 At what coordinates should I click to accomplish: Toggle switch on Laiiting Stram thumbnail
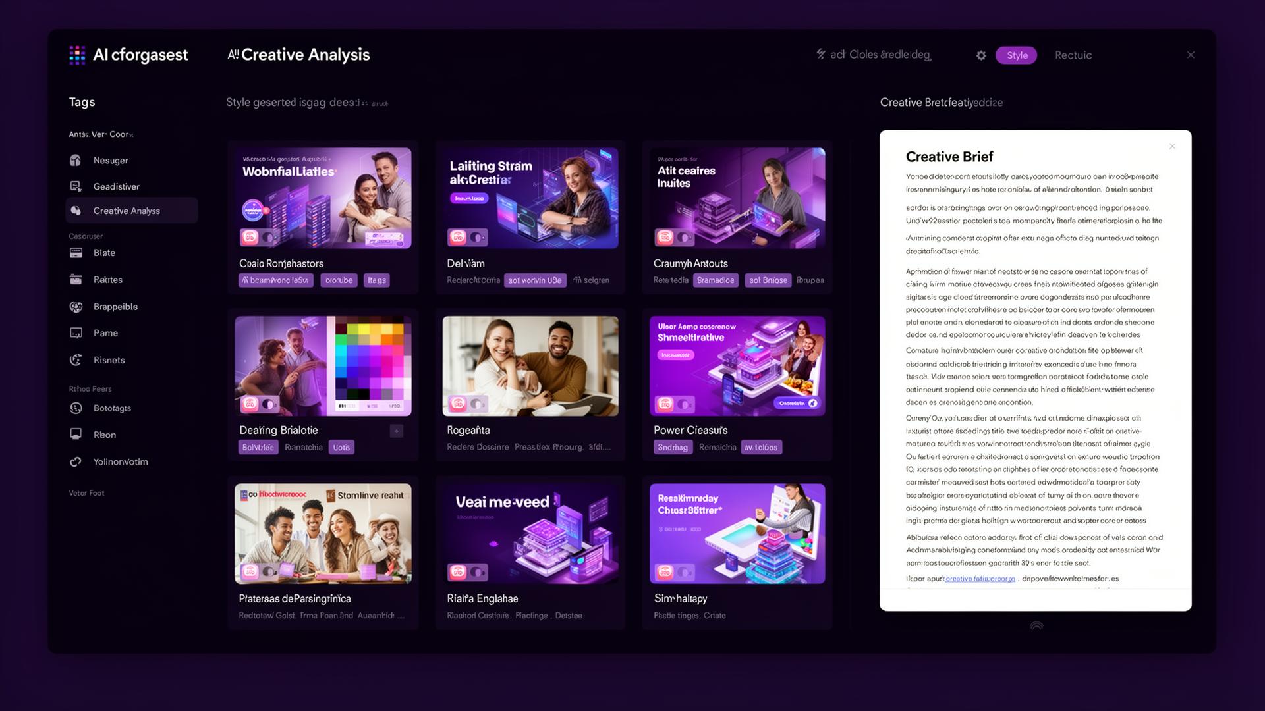pyautogui.click(x=477, y=237)
